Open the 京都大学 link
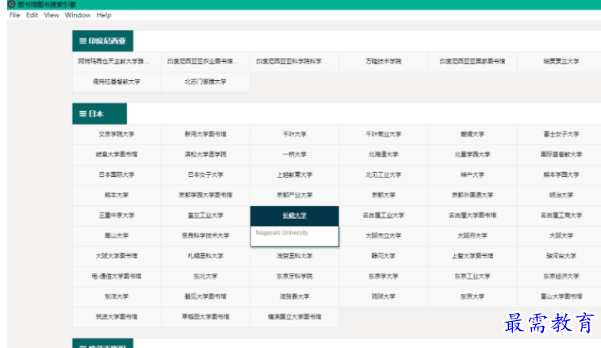The image size is (601, 348). 383,195
